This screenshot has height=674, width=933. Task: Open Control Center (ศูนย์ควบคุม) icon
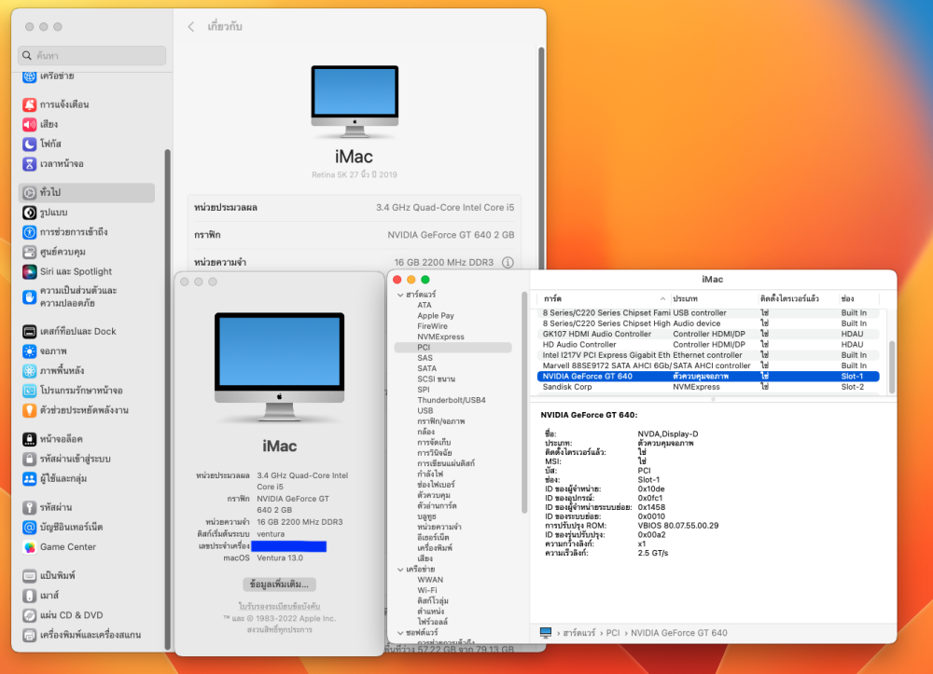[x=29, y=252]
